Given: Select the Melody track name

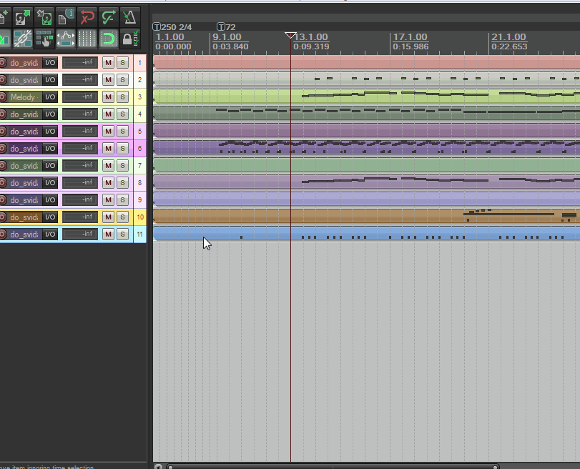Looking at the screenshot, I should pos(24,97).
